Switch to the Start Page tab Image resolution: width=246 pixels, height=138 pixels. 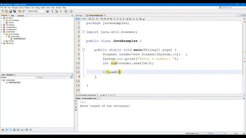point(79,16)
